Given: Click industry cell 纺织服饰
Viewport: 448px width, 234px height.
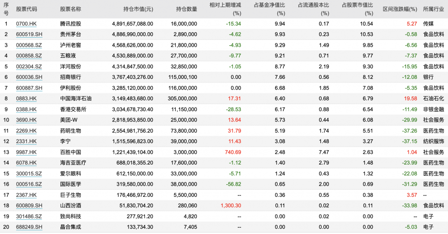Looking at the screenshot, I should pyautogui.click(x=433, y=142).
